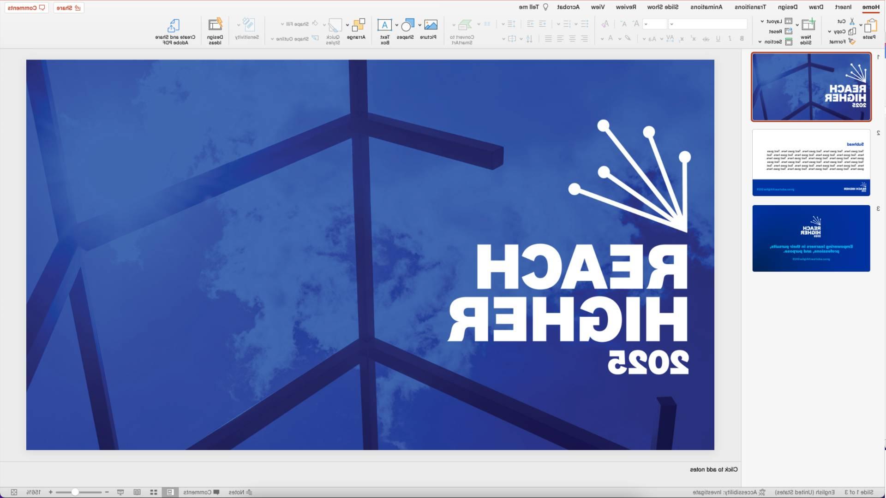
Task: Select slide 2 thumbnail with Subhead
Action: pyautogui.click(x=811, y=162)
